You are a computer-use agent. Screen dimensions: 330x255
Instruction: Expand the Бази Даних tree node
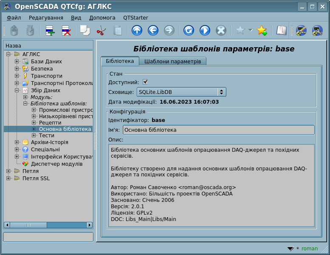tap(17, 62)
